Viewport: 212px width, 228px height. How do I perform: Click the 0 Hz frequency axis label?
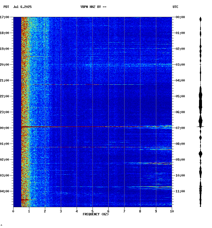(13, 211)
